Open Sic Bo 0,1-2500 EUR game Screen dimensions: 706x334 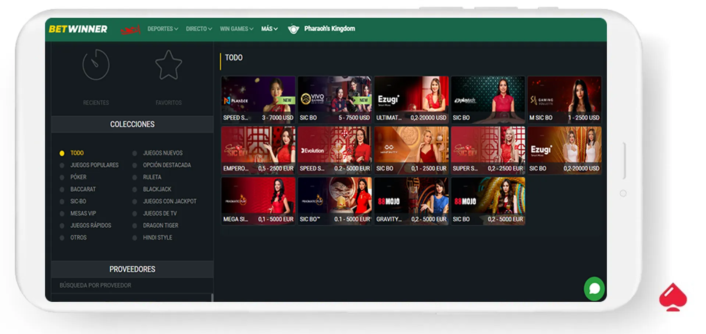tap(411, 150)
